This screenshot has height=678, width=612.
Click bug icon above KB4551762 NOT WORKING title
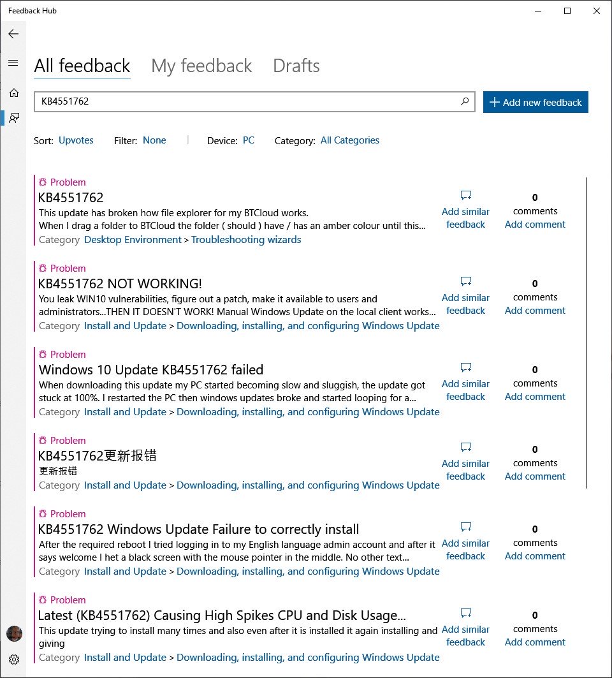point(42,268)
